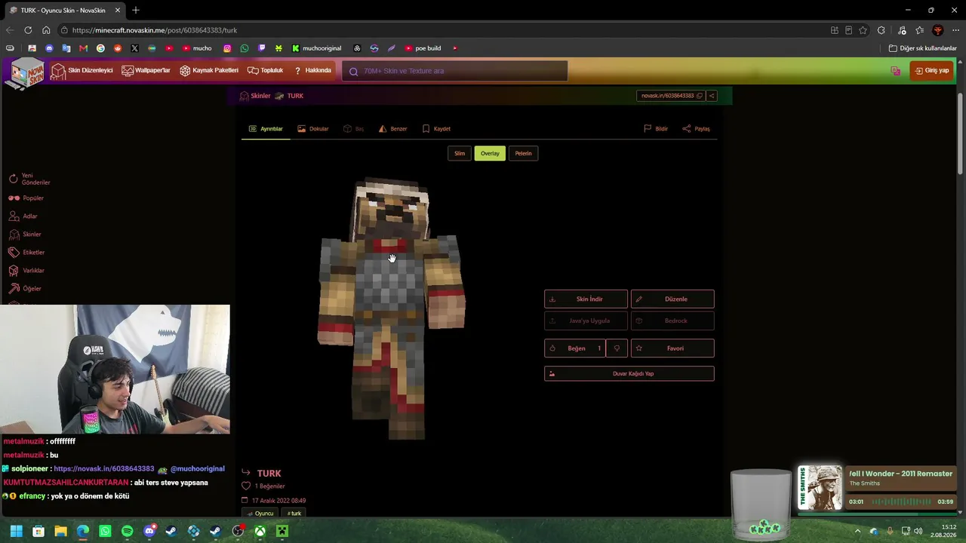Open Popüler in sidebar
Image resolution: width=966 pixels, height=543 pixels.
26,198
